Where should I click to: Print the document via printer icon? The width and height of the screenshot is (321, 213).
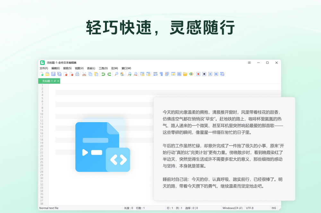[77, 74]
